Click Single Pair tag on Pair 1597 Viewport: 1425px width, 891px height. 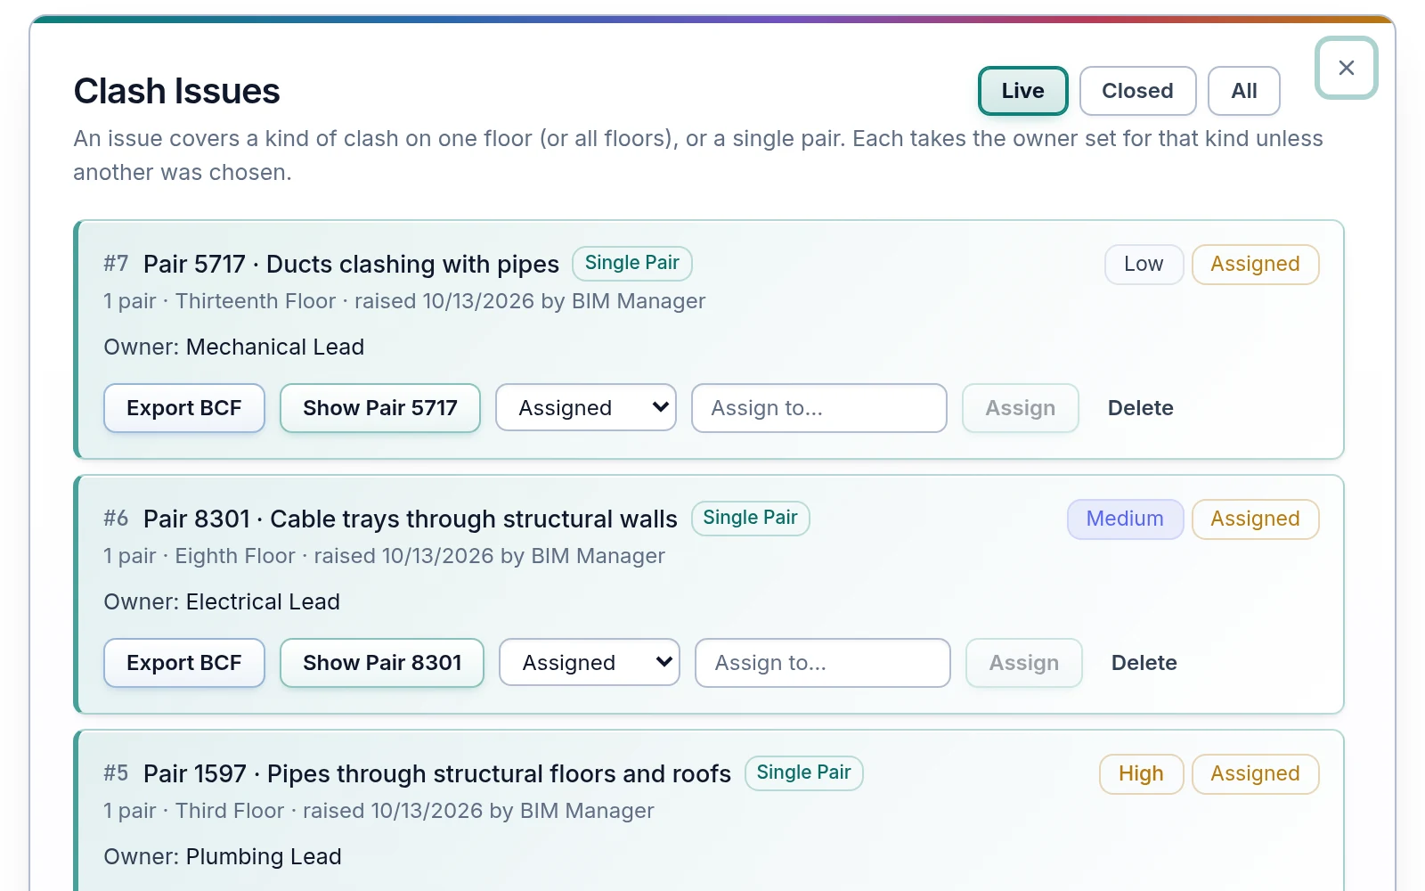point(803,772)
